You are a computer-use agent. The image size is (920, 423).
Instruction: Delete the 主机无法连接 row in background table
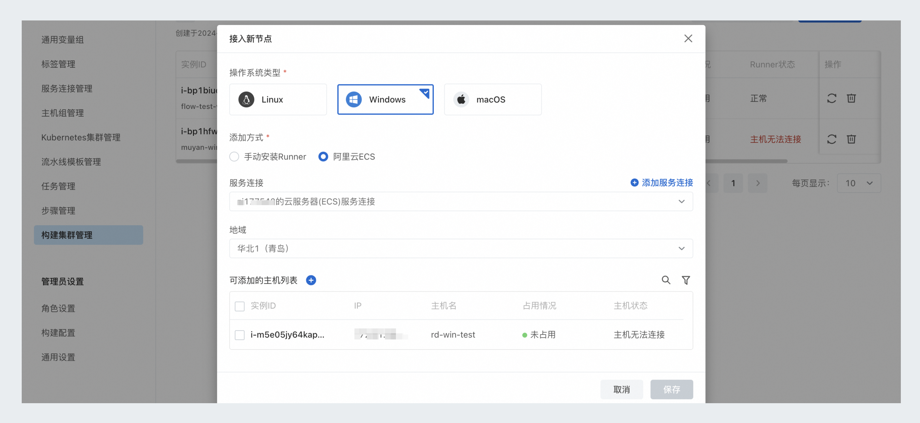[x=851, y=139]
